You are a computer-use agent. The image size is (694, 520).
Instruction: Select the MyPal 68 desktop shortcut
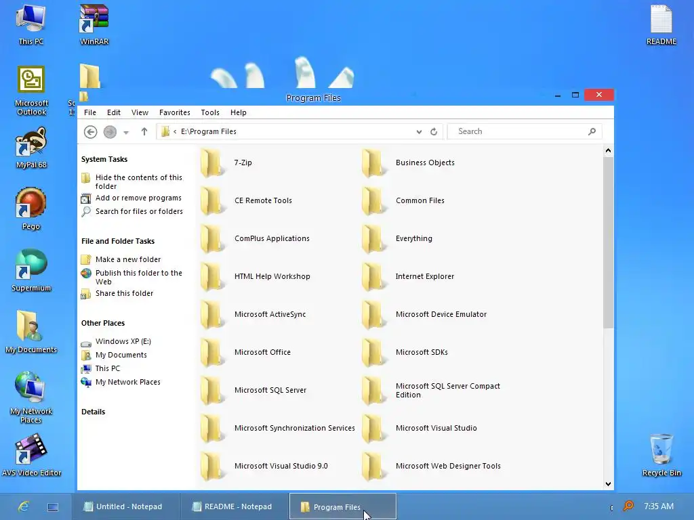pos(31,147)
